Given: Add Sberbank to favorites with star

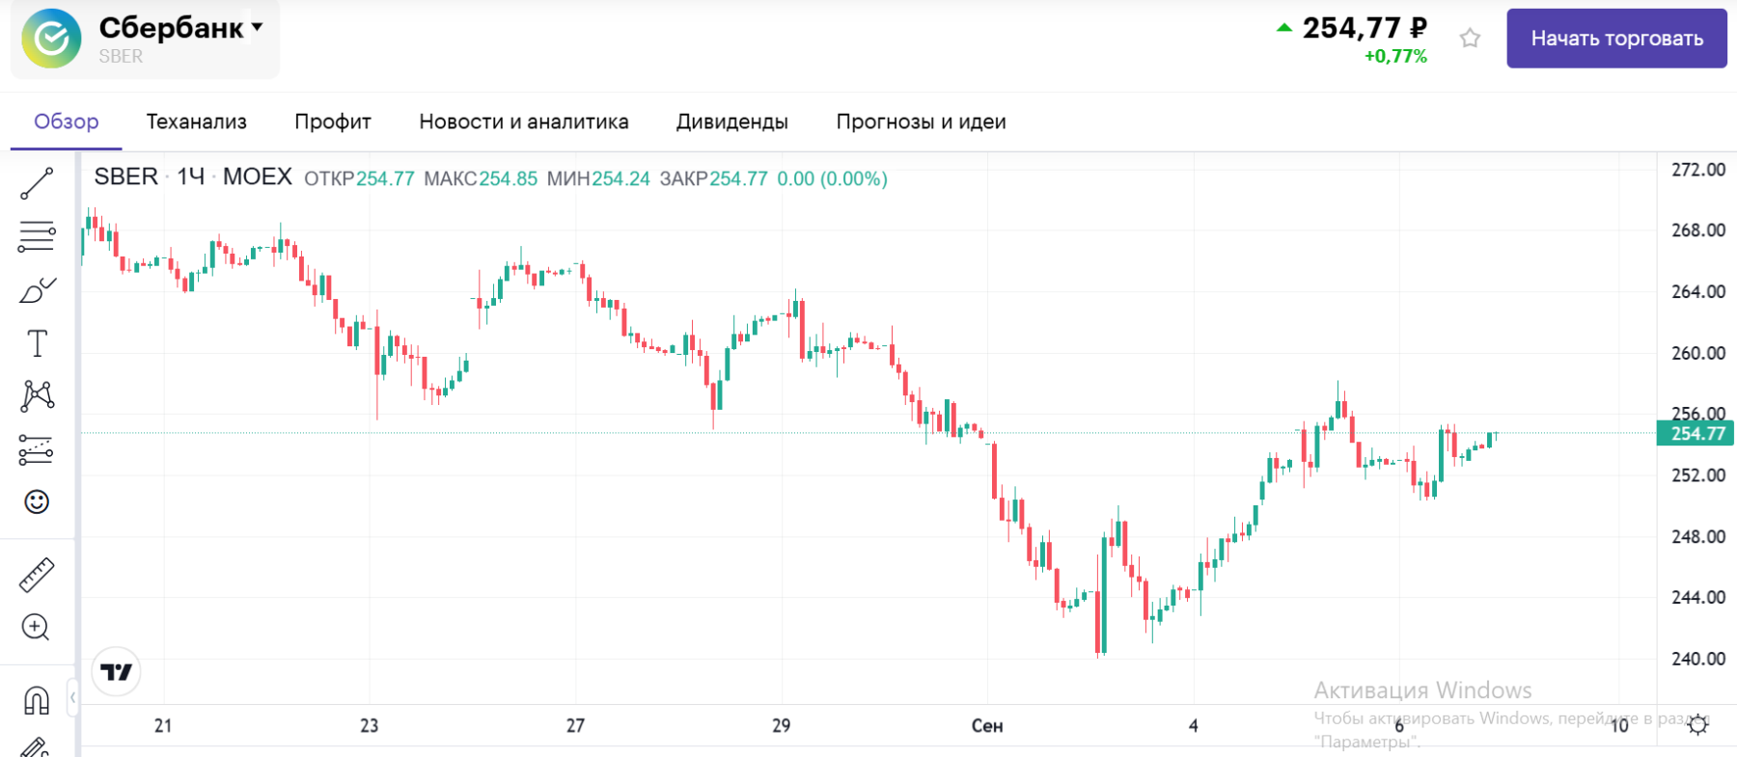Looking at the screenshot, I should tap(1470, 39).
